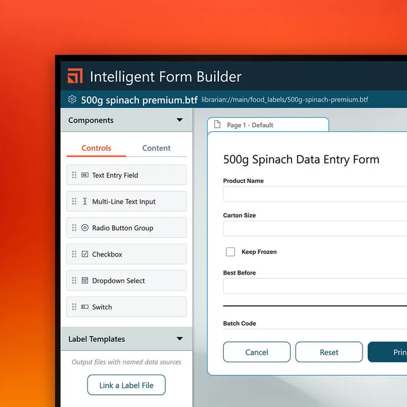The width and height of the screenshot is (407, 407).
Task: Open the Page 1 - Default tab
Action: point(268,125)
